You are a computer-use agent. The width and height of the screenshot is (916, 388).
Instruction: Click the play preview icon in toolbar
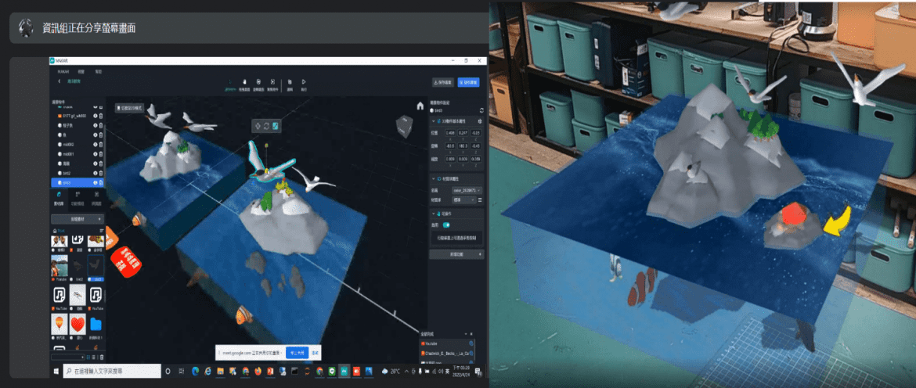point(304,82)
